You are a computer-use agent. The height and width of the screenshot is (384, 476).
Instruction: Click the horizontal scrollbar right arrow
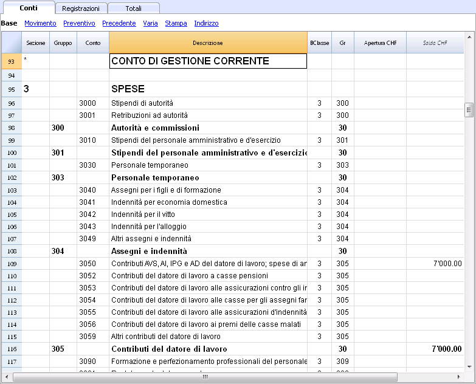(x=460, y=377)
